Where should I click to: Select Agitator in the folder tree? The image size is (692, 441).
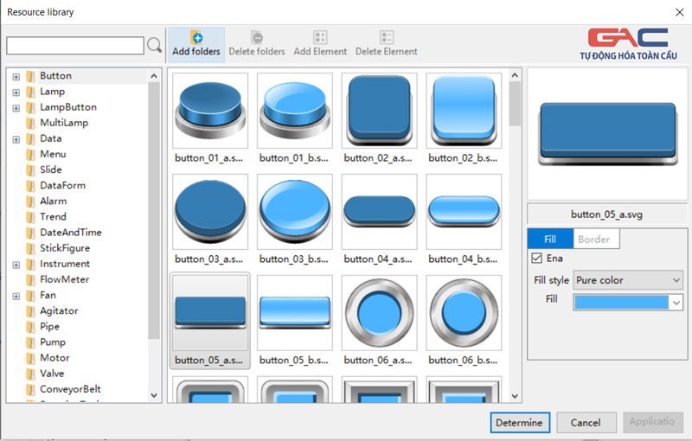pyautogui.click(x=59, y=311)
